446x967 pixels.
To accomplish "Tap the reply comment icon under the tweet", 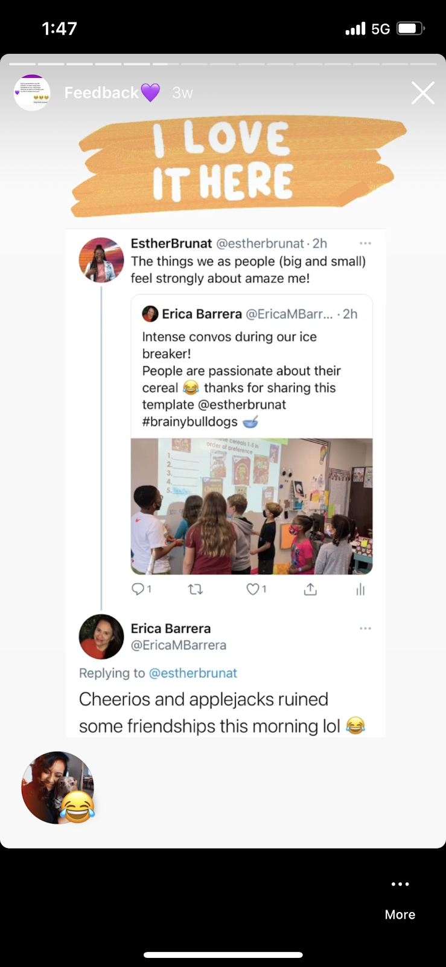I will 138,589.
